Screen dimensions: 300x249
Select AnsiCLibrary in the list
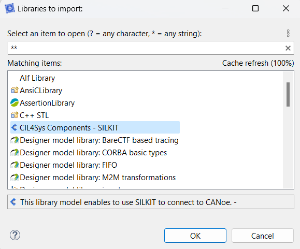click(41, 91)
